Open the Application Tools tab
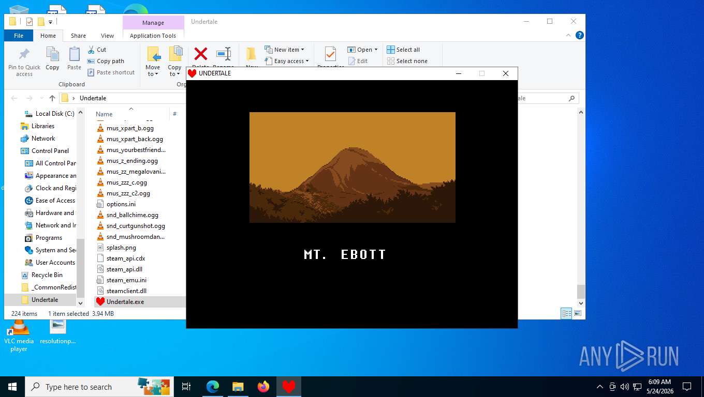 (153, 36)
